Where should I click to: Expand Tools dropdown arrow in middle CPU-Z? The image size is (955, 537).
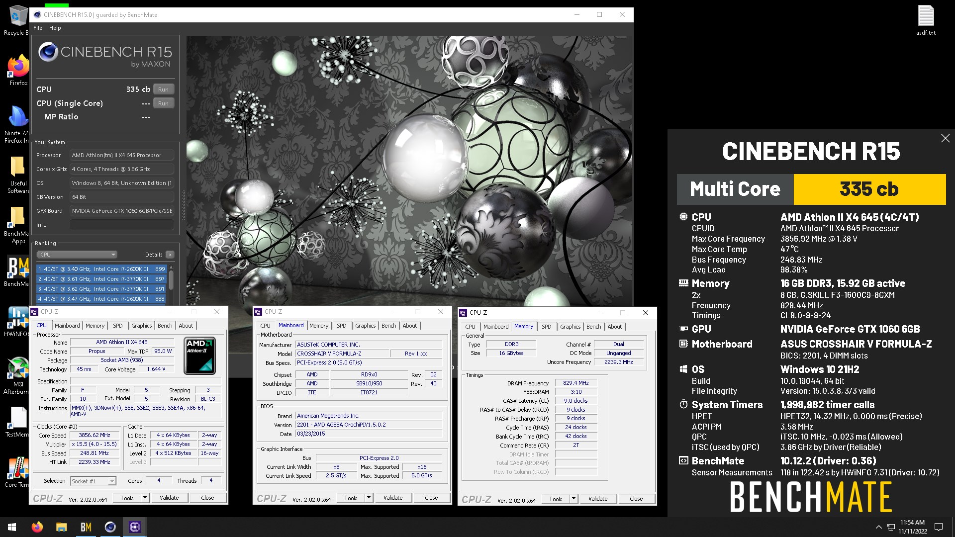(x=369, y=498)
